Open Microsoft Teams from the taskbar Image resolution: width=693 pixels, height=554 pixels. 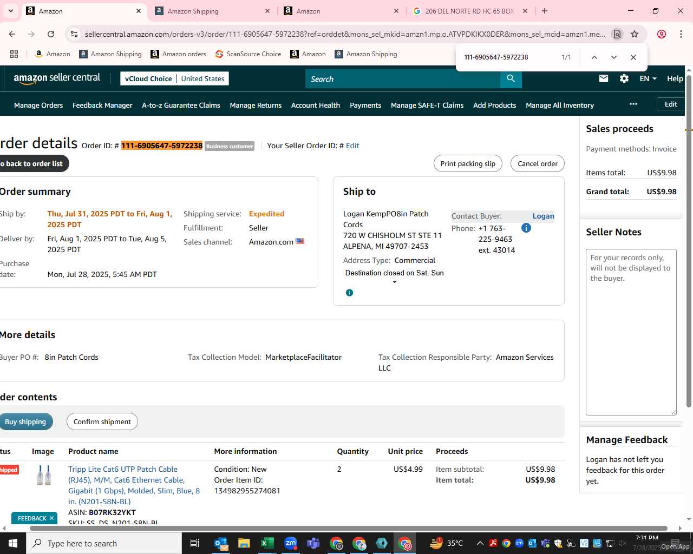click(x=313, y=543)
